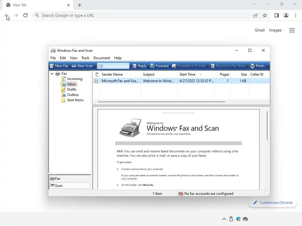Click the Chrome address bar

click(x=142, y=15)
